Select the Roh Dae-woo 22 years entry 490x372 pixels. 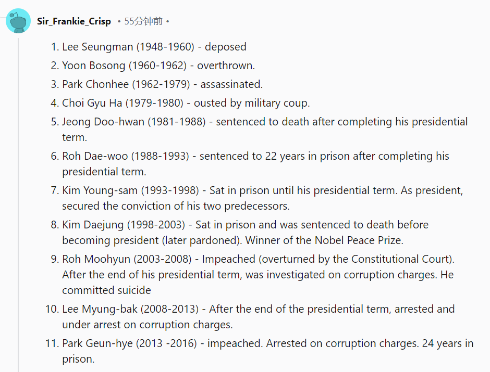tap(250, 164)
